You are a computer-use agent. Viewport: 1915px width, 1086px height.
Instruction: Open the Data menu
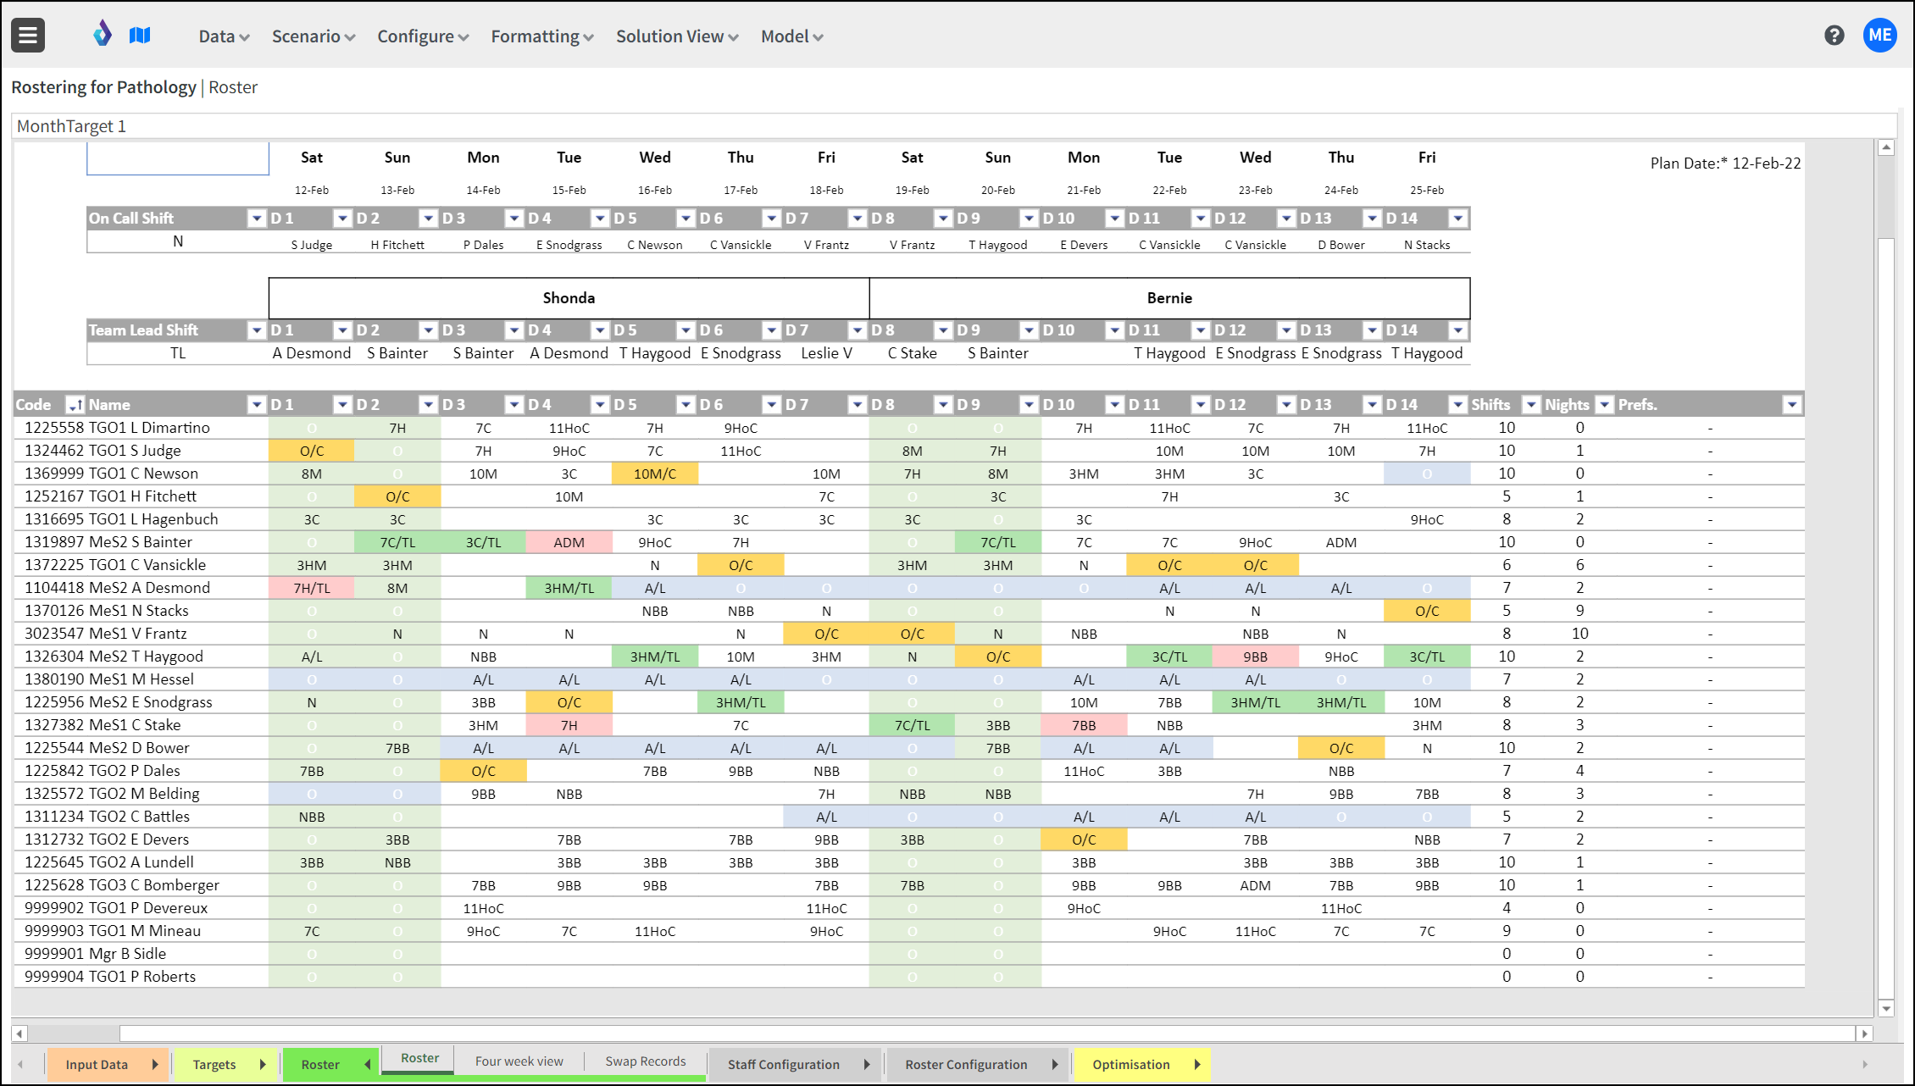pyautogui.click(x=224, y=36)
